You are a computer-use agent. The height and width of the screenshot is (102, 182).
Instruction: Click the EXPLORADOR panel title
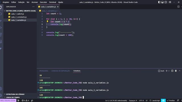point(11,7)
